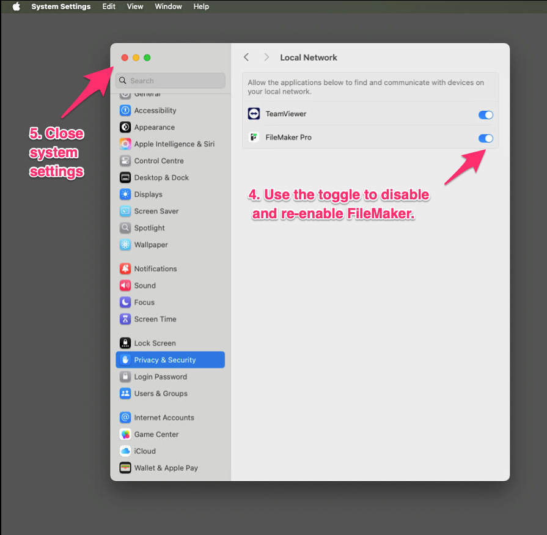Click the Spotlight sidebar icon
547x535 pixels.
pyautogui.click(x=125, y=227)
